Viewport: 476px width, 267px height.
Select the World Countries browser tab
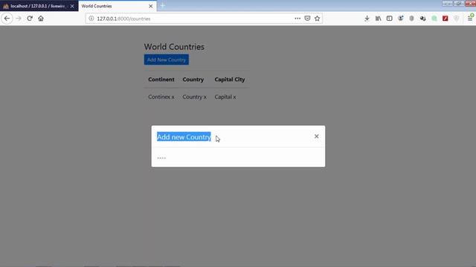[x=118, y=6]
